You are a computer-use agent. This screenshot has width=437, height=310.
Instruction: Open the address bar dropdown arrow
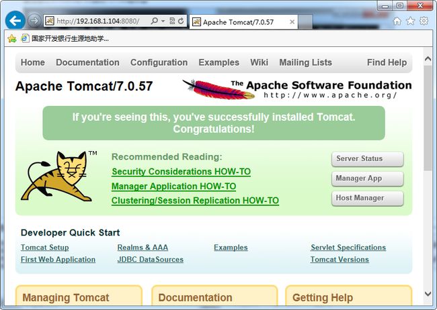pyautogui.click(x=163, y=21)
